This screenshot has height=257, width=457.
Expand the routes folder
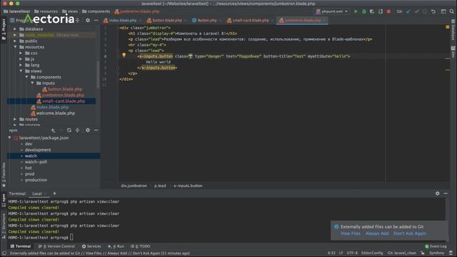(15, 119)
